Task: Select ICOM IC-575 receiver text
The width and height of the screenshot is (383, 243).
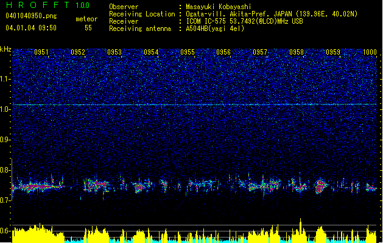Action: [245, 21]
